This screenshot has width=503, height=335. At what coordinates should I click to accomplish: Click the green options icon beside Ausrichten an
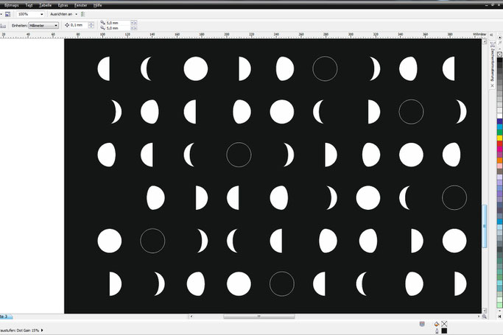83,14
